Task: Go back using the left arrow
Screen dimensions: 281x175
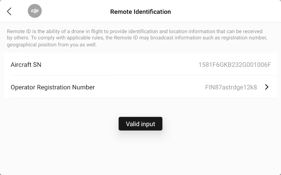Action: (x=9, y=12)
